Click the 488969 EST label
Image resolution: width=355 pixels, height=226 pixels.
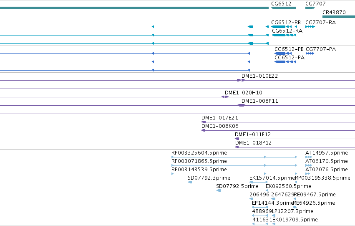coord(262,211)
